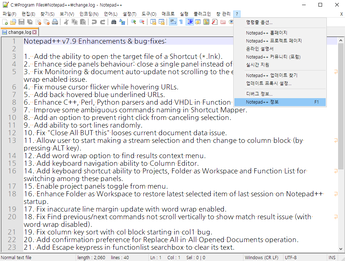Viewport: 345px width, 261px height.
Task: Open the Function List panel icon
Action: 214,22
